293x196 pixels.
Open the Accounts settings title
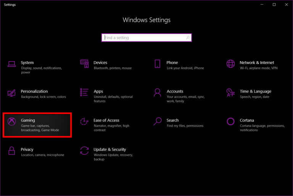click(x=175, y=91)
